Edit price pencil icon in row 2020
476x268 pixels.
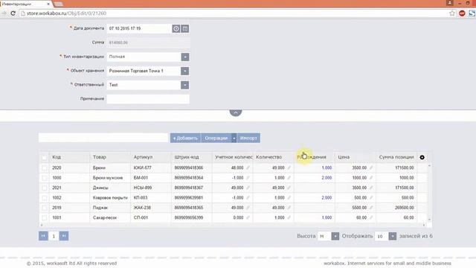pyautogui.click(x=371, y=167)
